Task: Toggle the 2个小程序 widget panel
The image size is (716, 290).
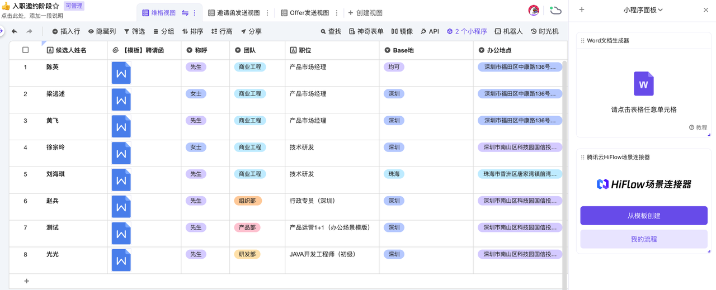Action: tap(467, 32)
